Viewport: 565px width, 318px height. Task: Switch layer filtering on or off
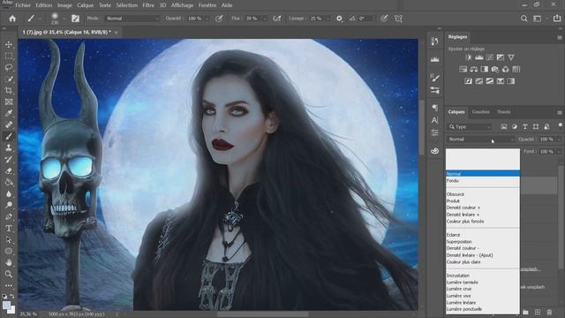pos(560,125)
